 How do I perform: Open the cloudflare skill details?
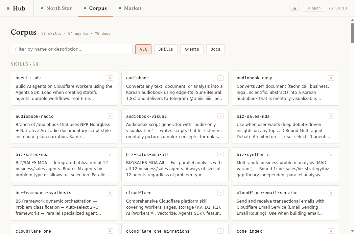[x=175, y=203]
